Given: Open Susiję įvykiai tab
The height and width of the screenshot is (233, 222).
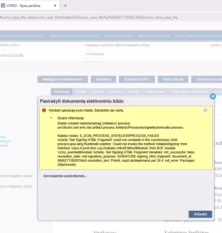Looking at the screenshot, I should (x=155, y=92).
